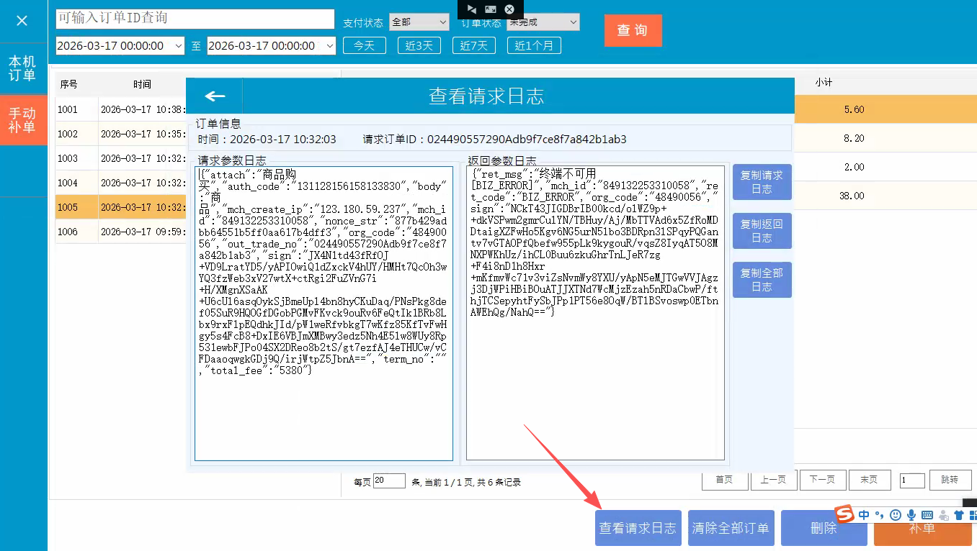The image size is (977, 551).
Task: Open the emoji smiley icon in IME bar
Action: click(896, 515)
